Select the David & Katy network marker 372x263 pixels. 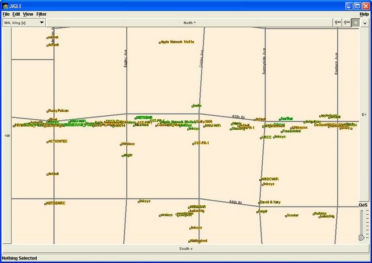[270, 202]
